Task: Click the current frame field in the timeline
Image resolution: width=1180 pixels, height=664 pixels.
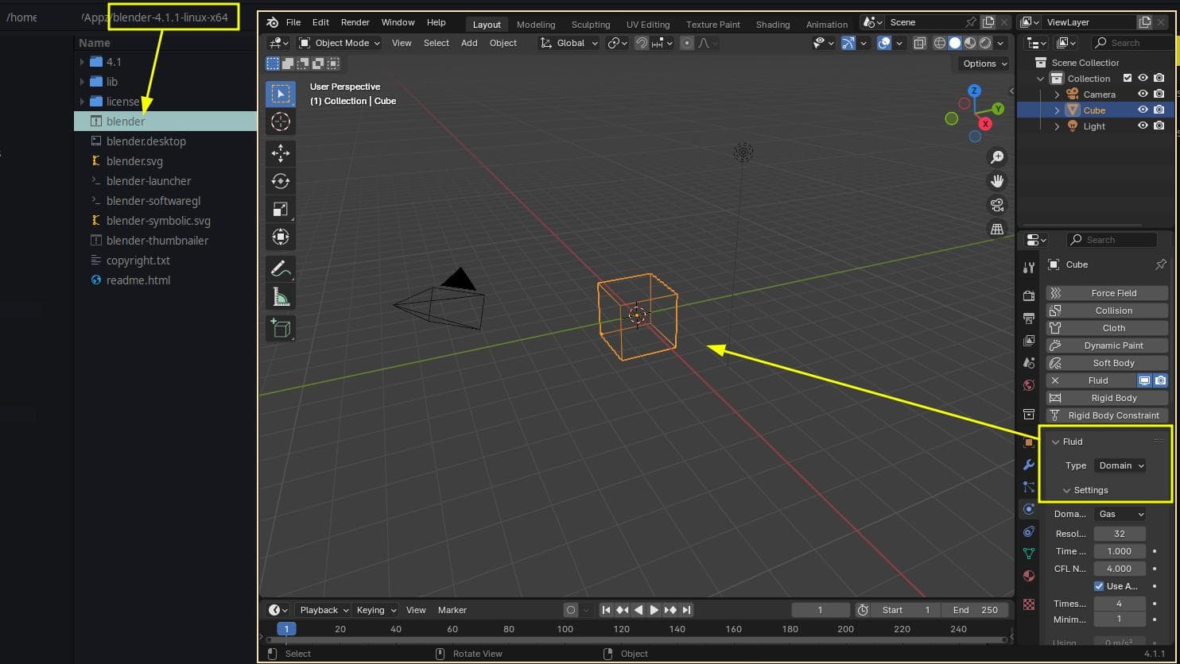Action: tap(821, 609)
